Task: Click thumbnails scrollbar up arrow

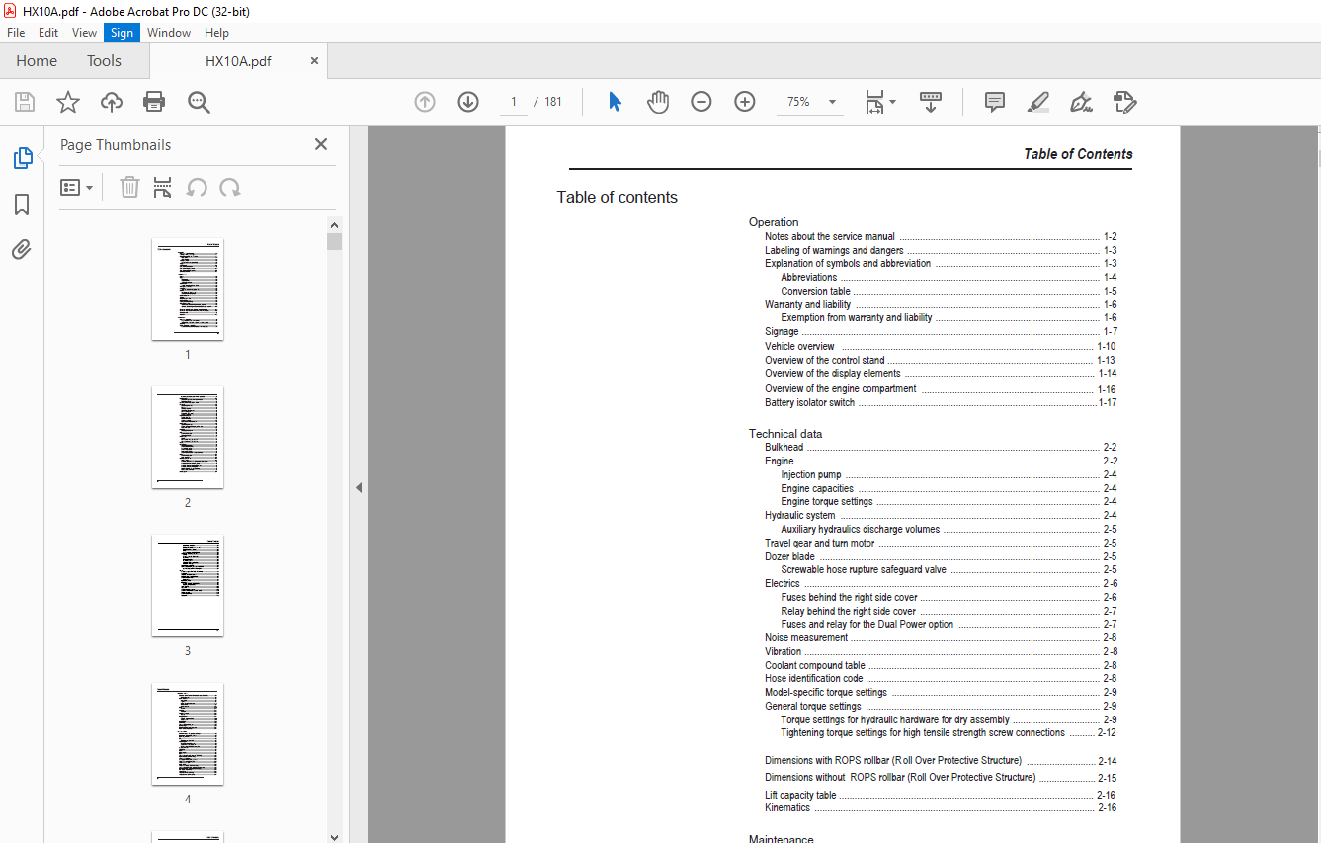Action: point(335,225)
